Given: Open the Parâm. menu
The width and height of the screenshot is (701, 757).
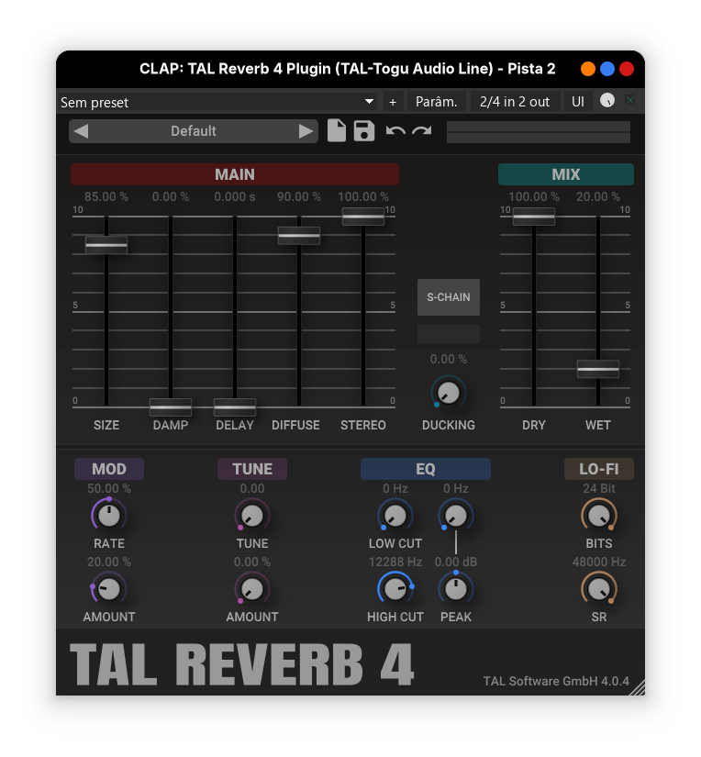Looking at the screenshot, I should [x=436, y=102].
